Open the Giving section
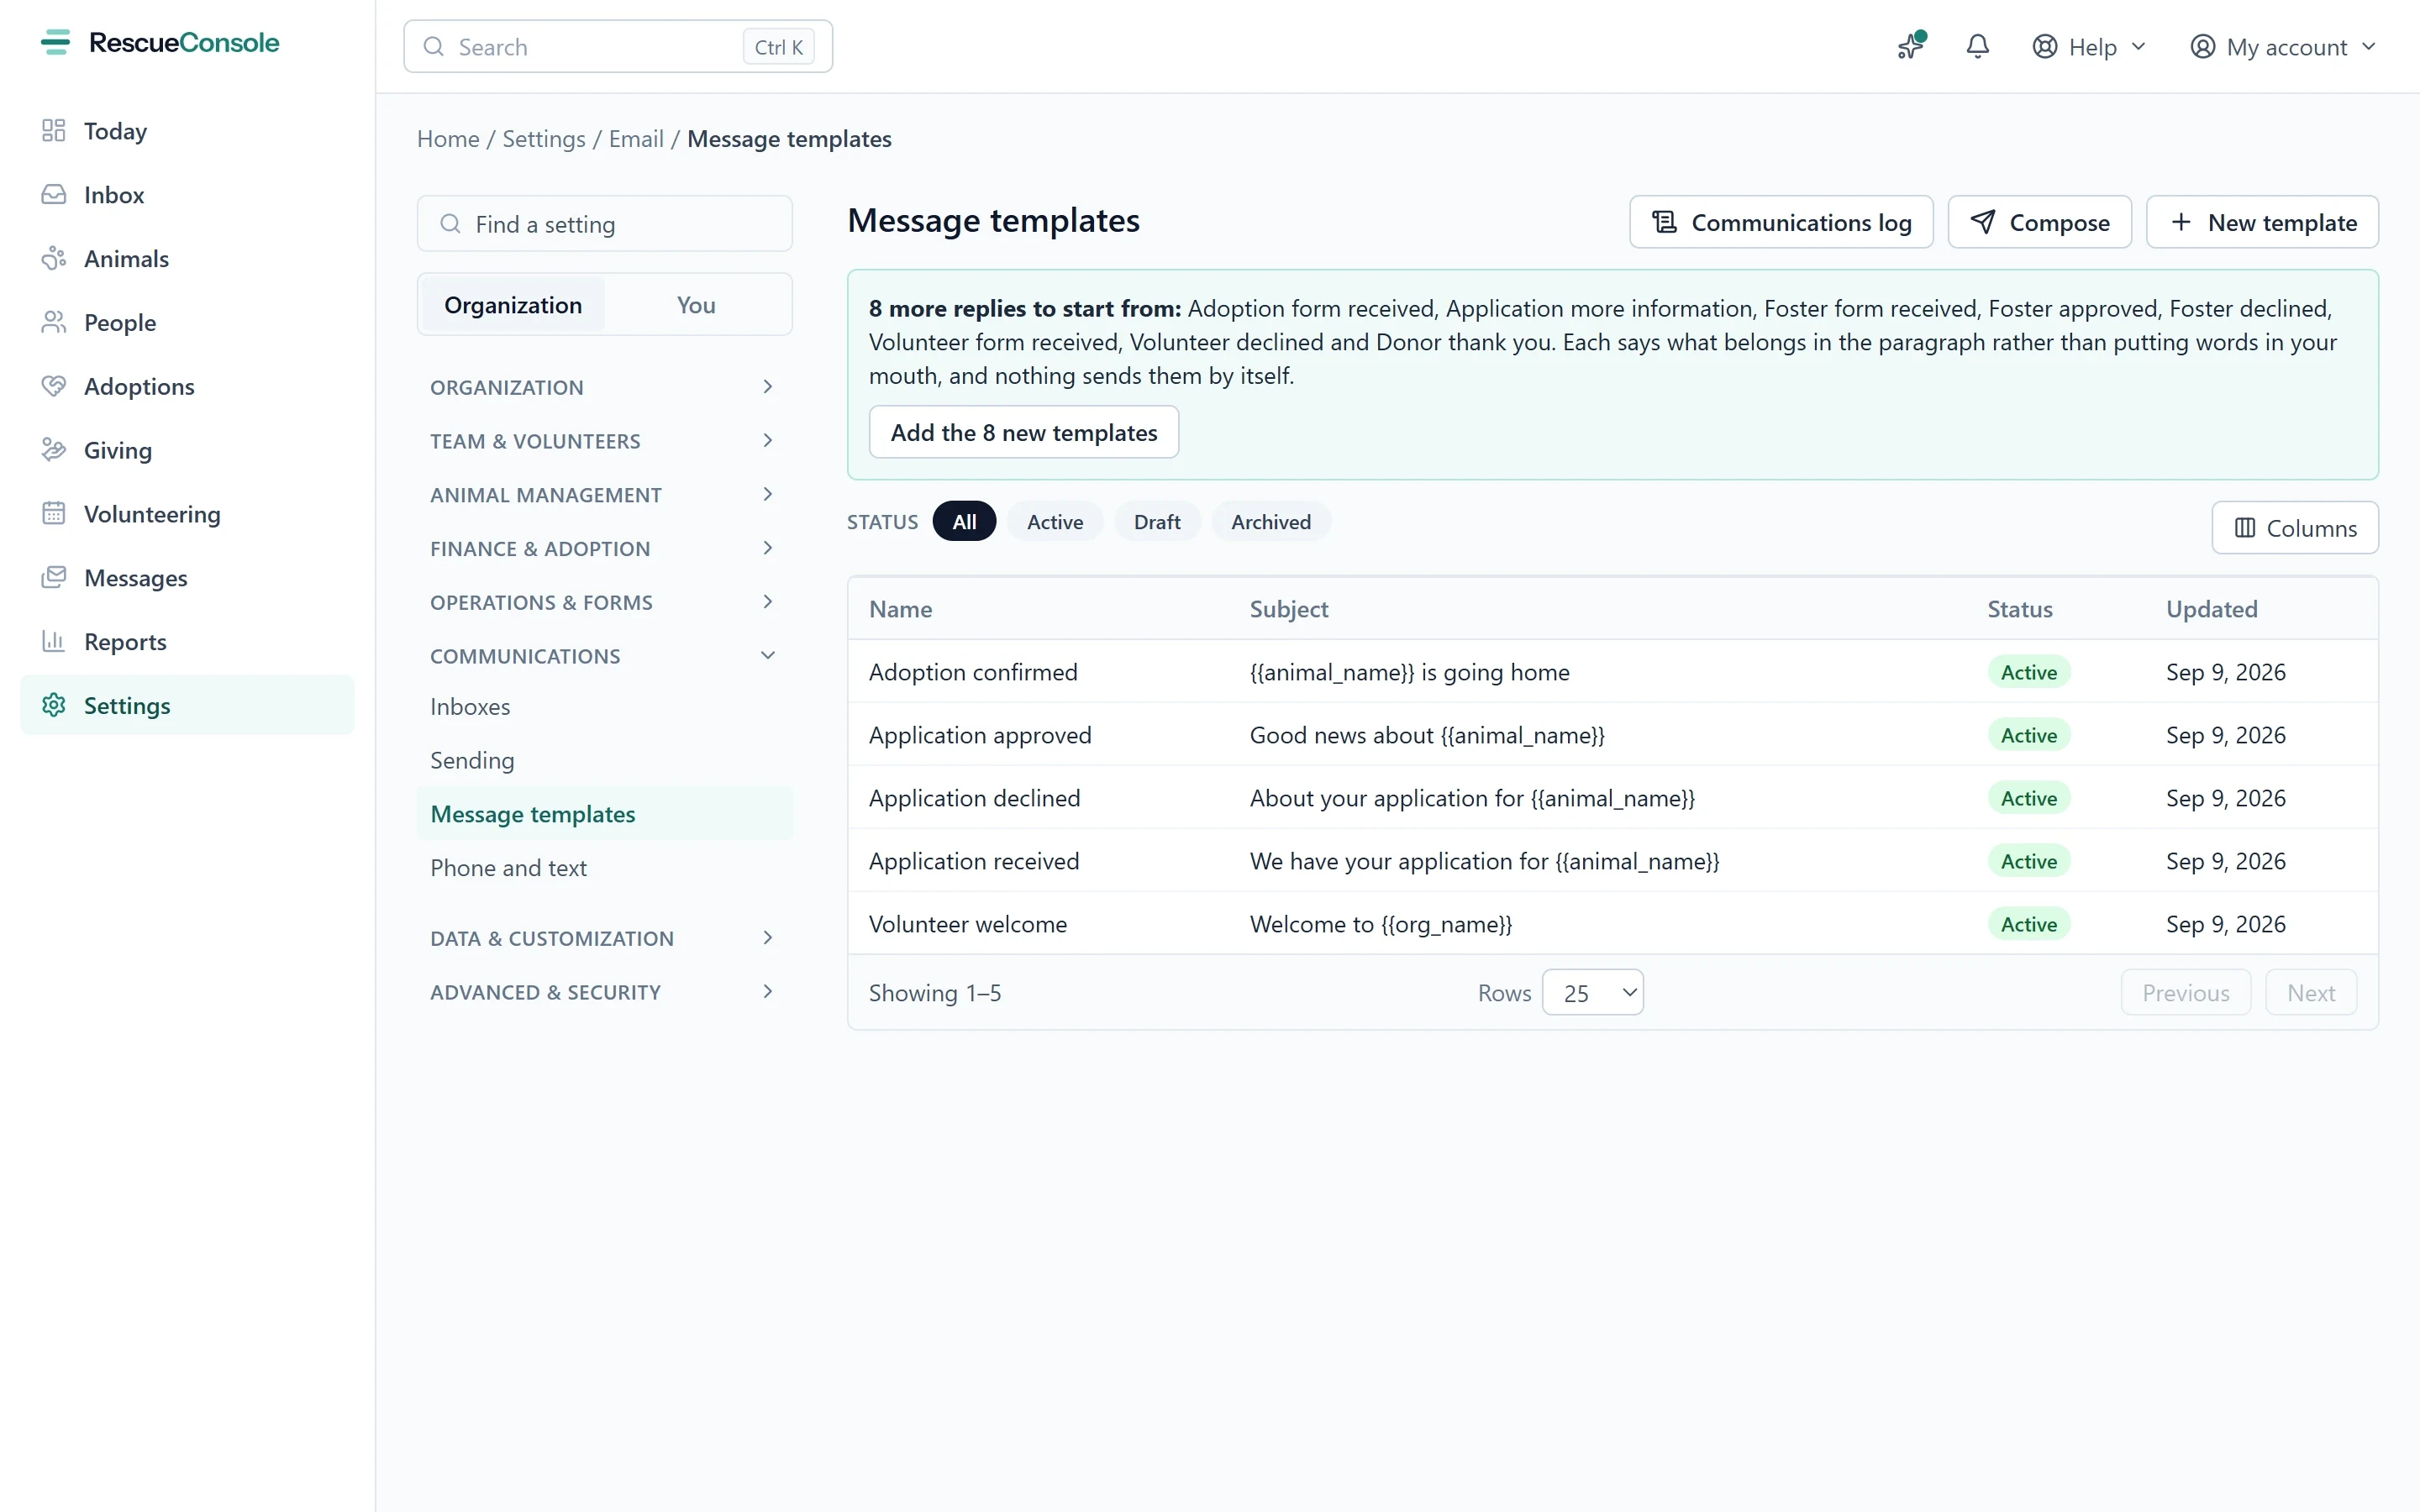Screen dimensions: 2420x1512 click(x=187, y=450)
